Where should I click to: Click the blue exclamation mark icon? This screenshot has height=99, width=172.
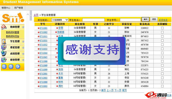[x=4, y=66]
